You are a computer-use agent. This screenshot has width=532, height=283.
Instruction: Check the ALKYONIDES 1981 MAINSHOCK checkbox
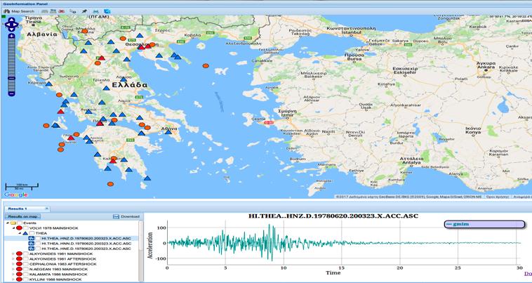coord(26,254)
